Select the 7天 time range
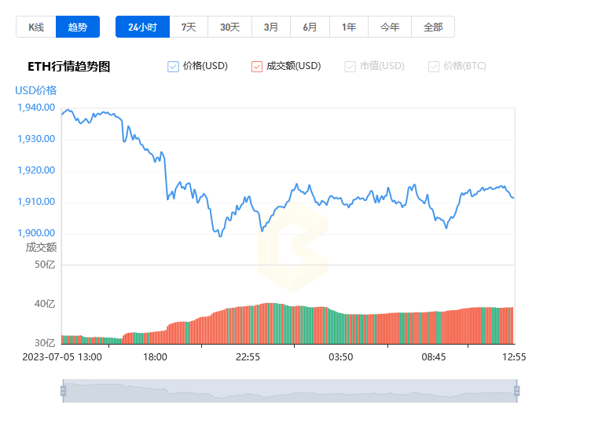Image resolution: width=613 pixels, height=442 pixels. (x=189, y=27)
